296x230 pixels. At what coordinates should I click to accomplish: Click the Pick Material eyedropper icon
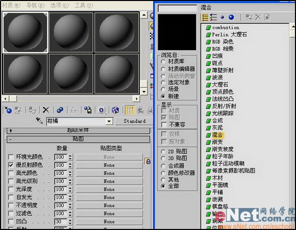coord(39,121)
